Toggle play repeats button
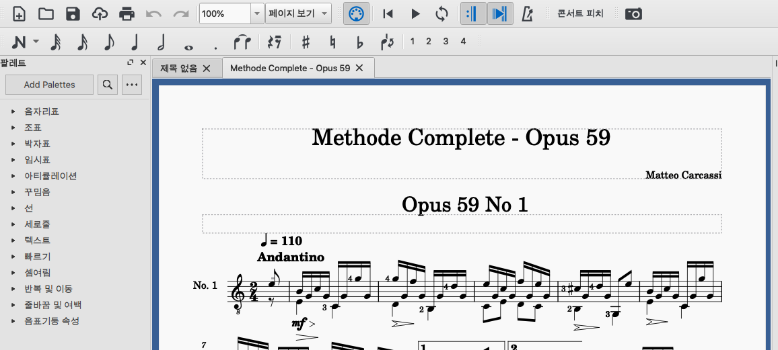 [x=473, y=14]
